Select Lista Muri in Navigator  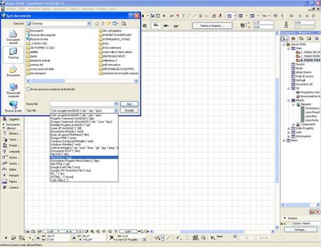(309, 116)
